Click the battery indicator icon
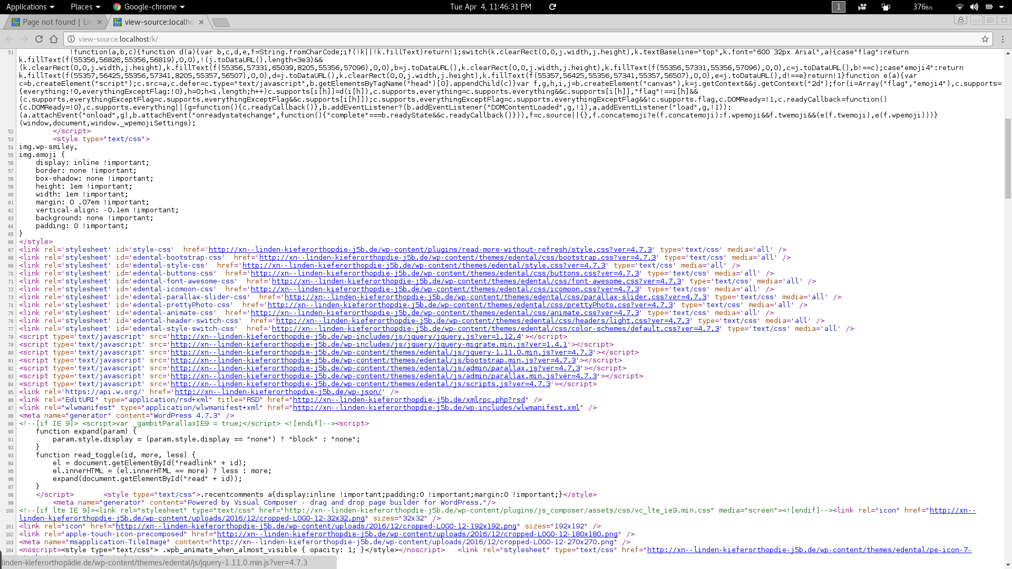 click(989, 7)
